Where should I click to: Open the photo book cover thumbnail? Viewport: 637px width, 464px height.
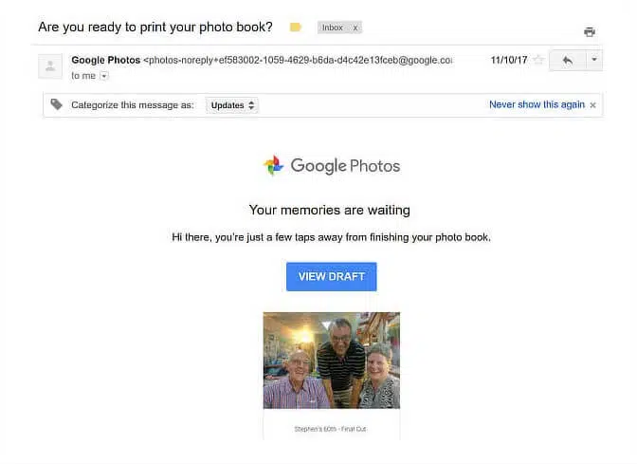pyautogui.click(x=331, y=361)
